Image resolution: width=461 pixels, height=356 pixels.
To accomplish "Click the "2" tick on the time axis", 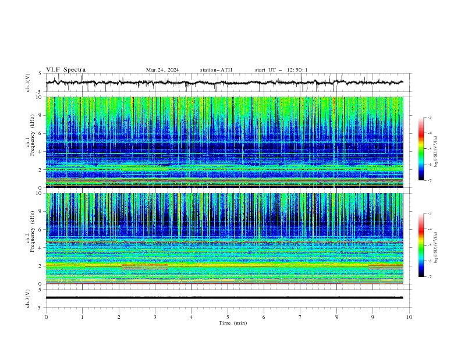I will click(x=119, y=317).
